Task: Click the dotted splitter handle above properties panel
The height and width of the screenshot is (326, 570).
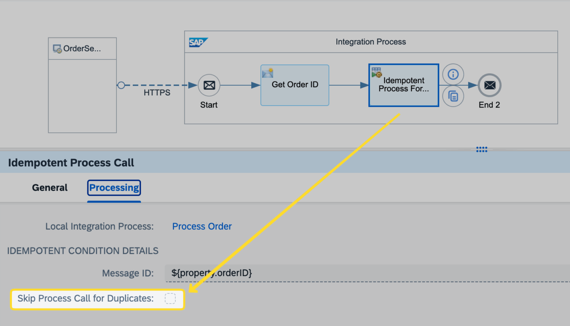Action: coord(482,150)
